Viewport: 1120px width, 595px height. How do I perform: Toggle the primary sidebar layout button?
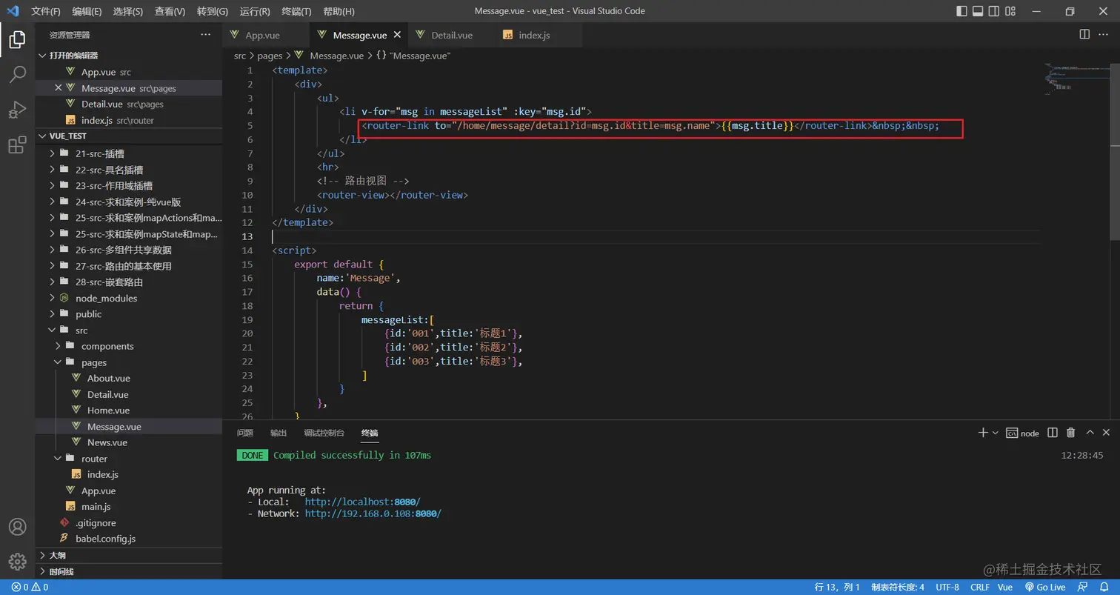point(961,11)
